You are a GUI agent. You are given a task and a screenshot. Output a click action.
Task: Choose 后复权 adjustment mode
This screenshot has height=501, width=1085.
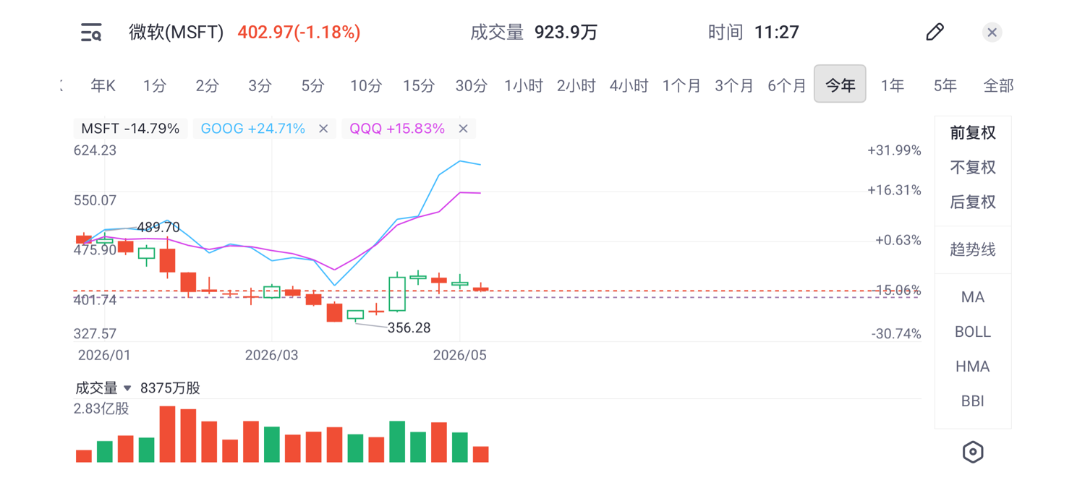point(973,202)
